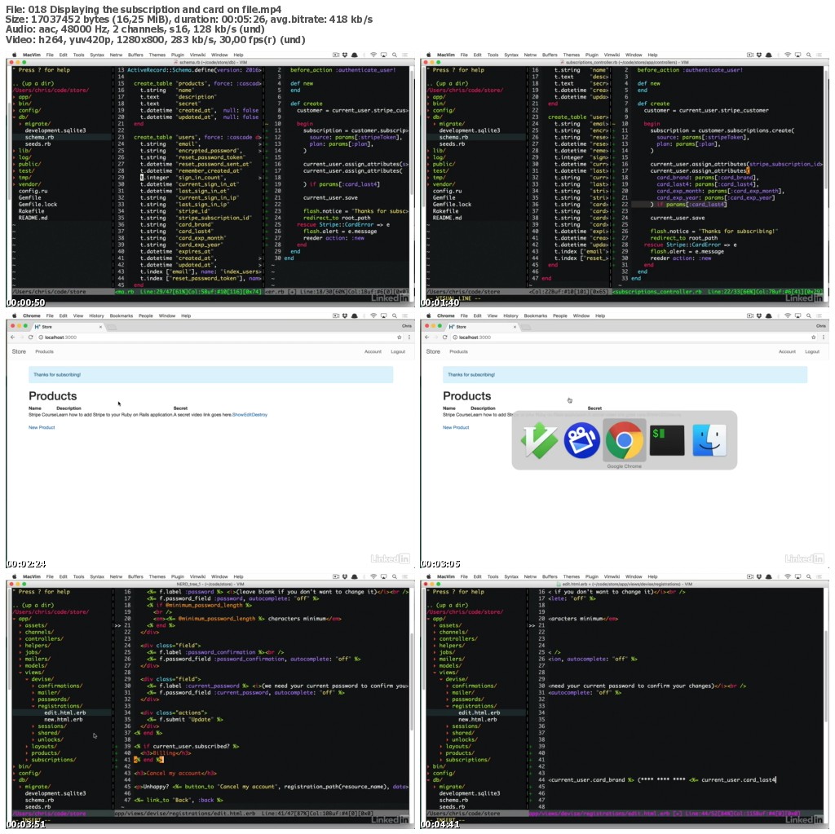Select the Finder icon in the app switcher
Viewport: 835px width, 834px height.
click(x=709, y=440)
